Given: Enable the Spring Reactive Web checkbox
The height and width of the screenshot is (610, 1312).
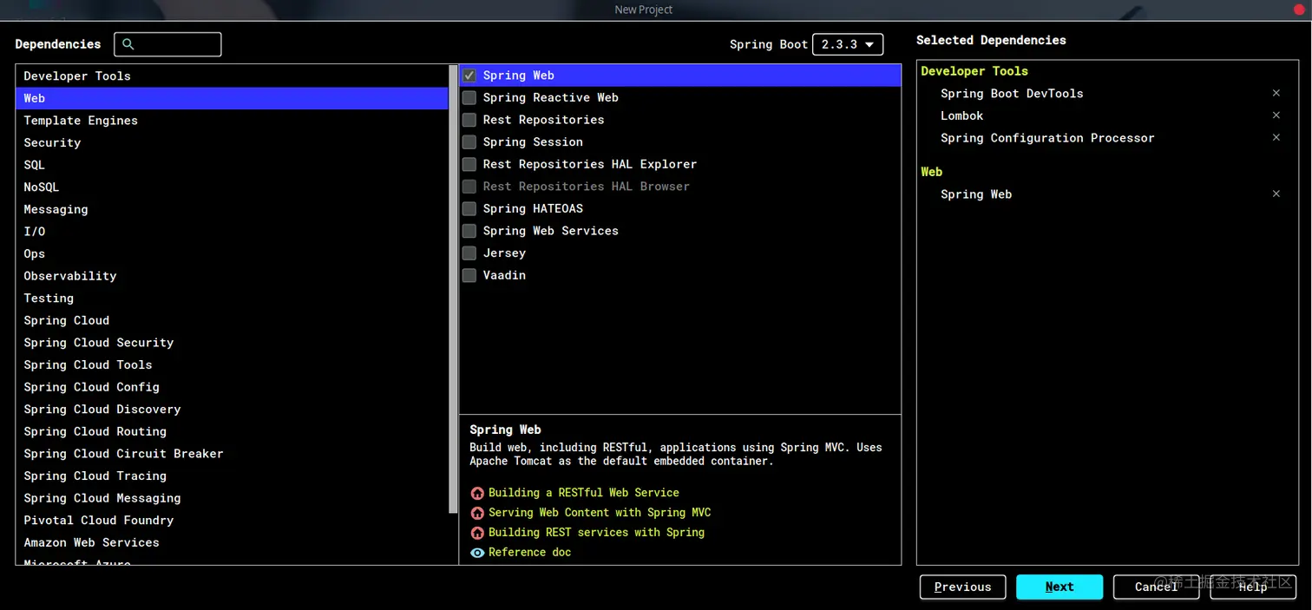Looking at the screenshot, I should click(x=469, y=97).
